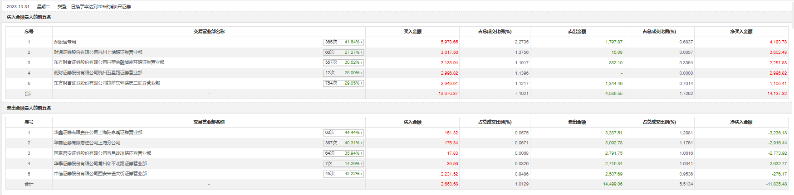Click 华鑫证券有限责任公司上海分公司
Screen dimensions: 794x195
tap(87, 143)
